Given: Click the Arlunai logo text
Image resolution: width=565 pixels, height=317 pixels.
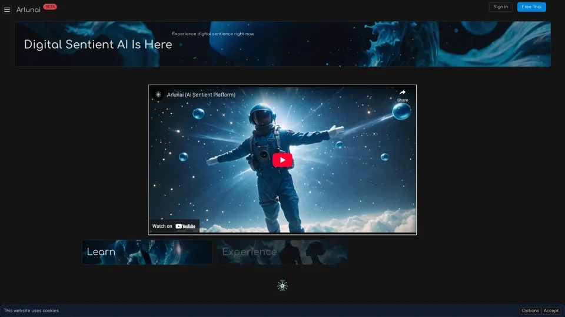Looking at the screenshot, I should [28, 10].
